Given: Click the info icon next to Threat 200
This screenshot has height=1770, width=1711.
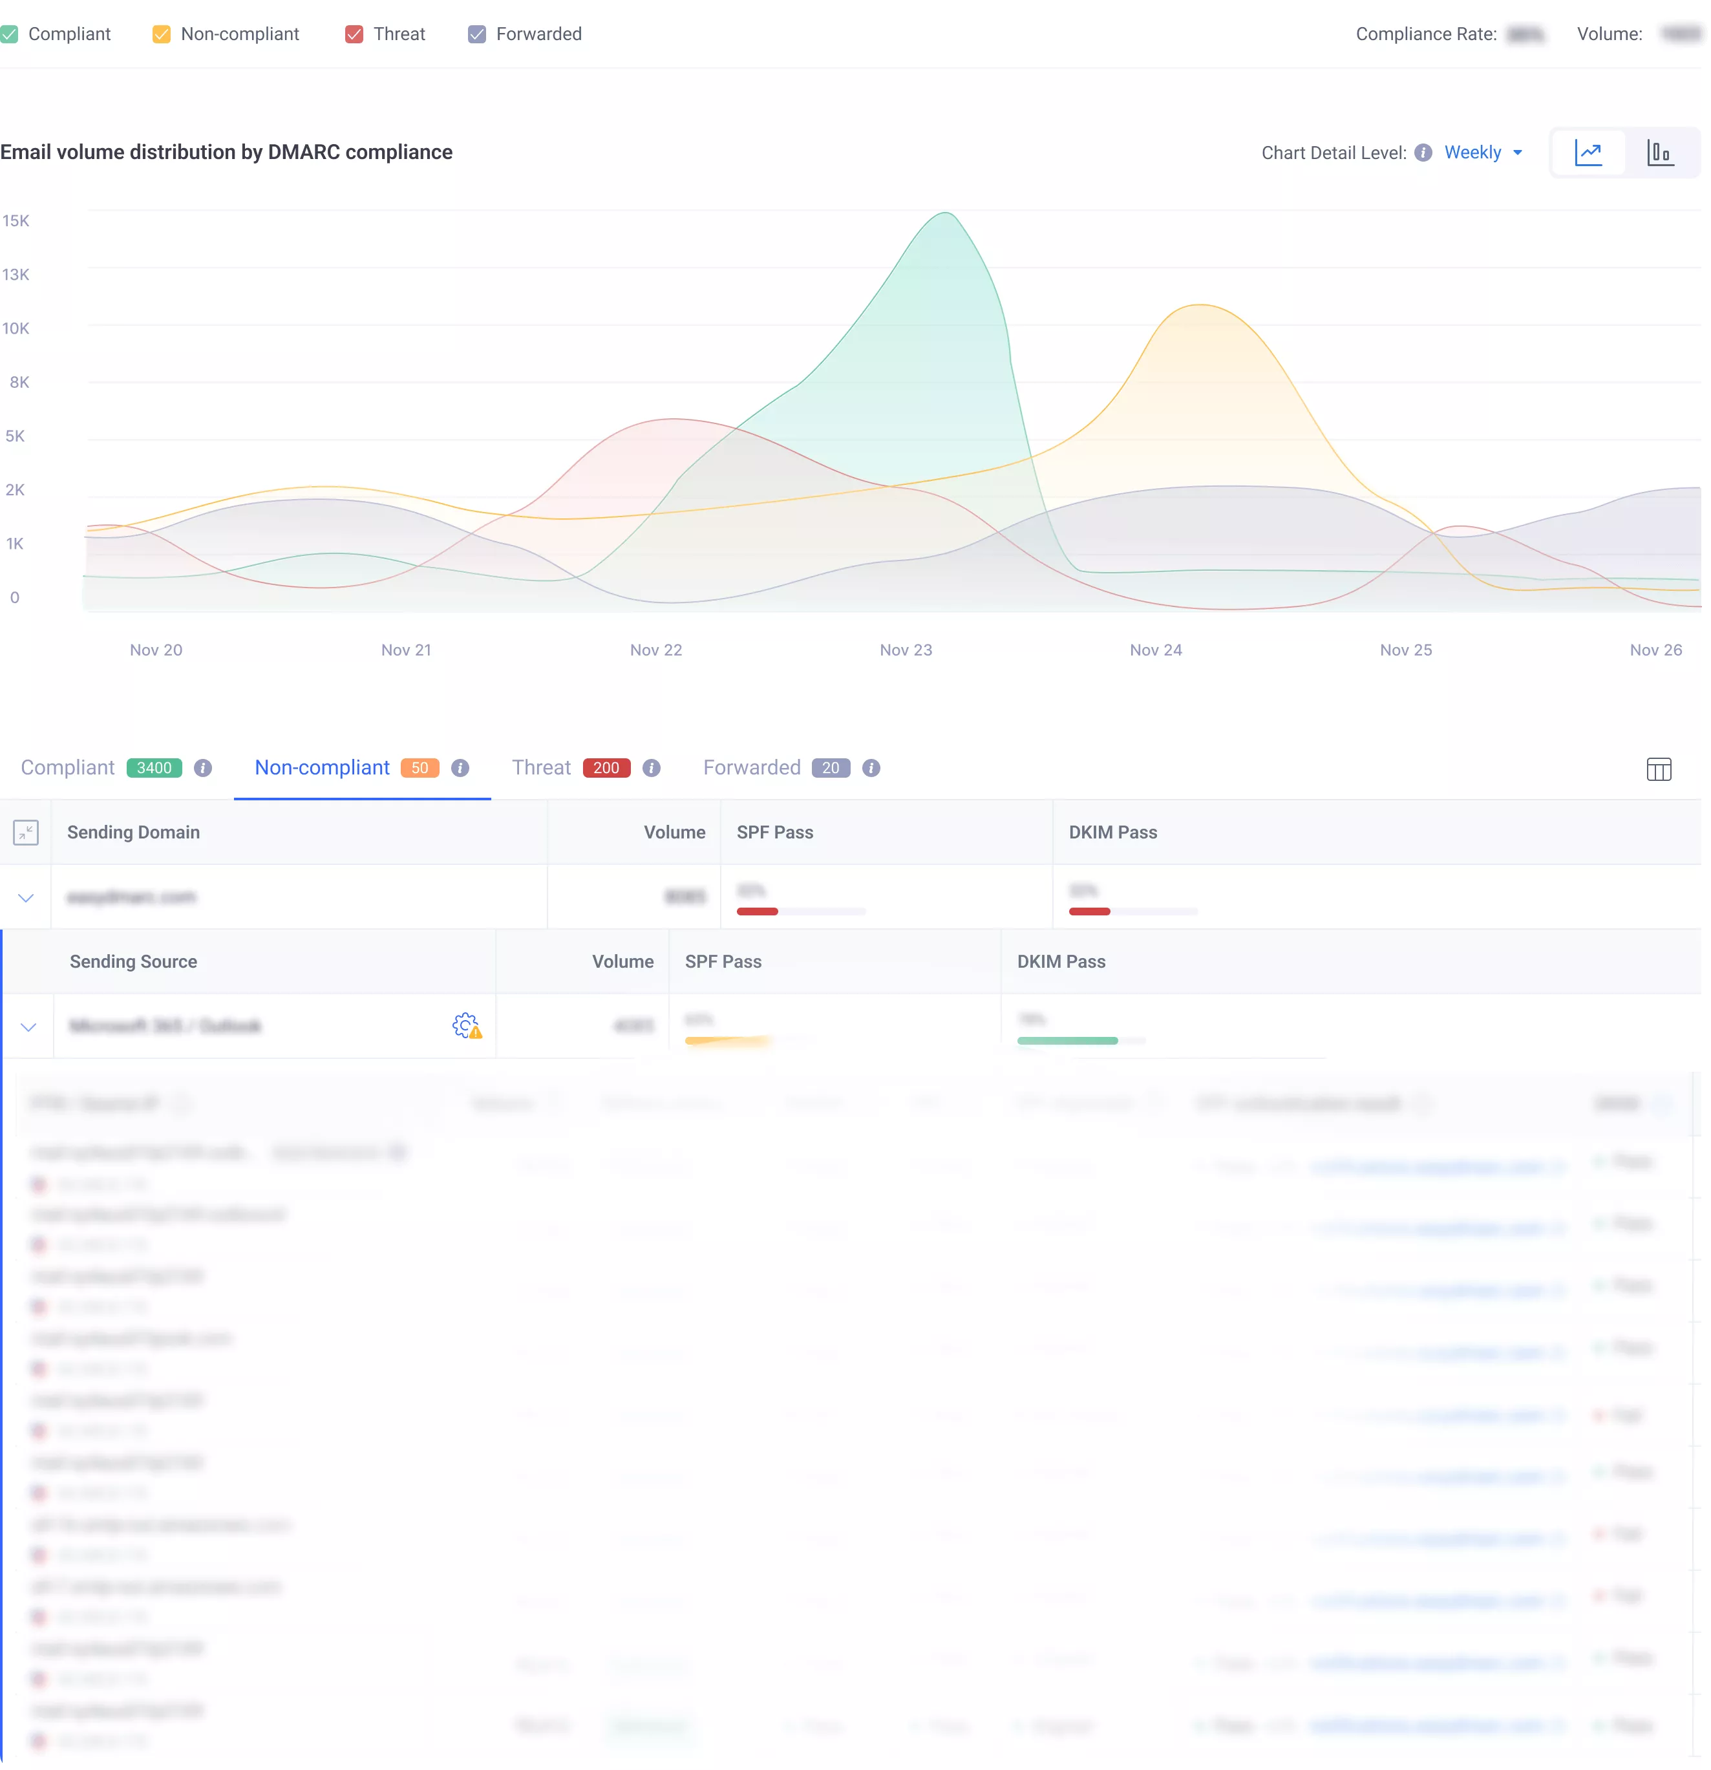Looking at the screenshot, I should click(x=652, y=769).
